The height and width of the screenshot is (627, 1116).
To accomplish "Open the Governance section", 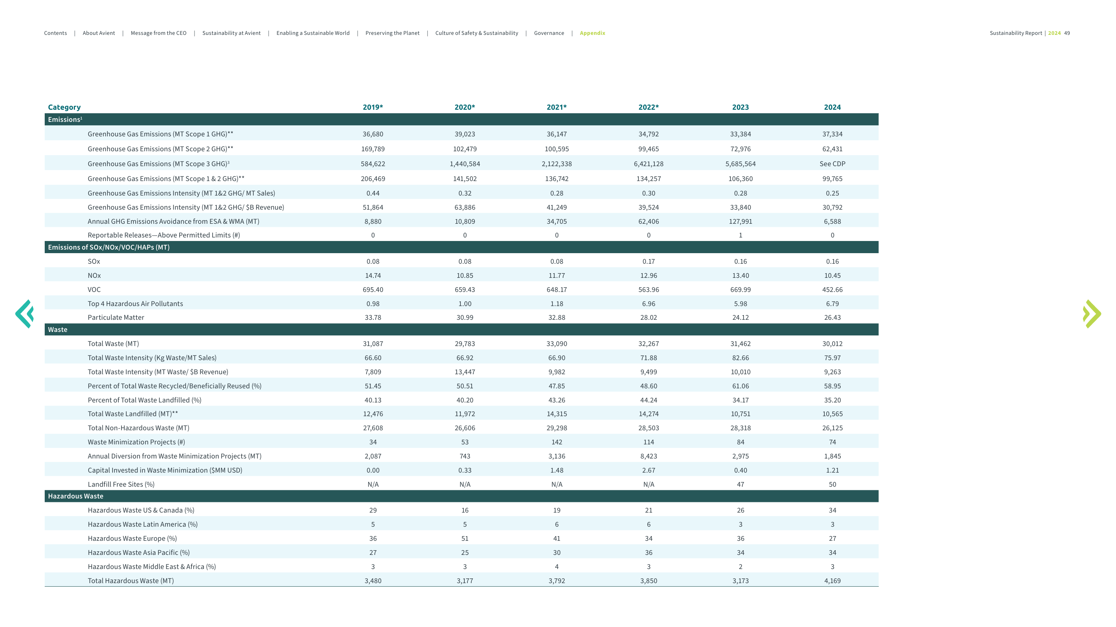I will 549,33.
